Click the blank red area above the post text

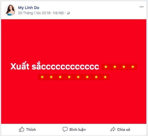(74, 40)
